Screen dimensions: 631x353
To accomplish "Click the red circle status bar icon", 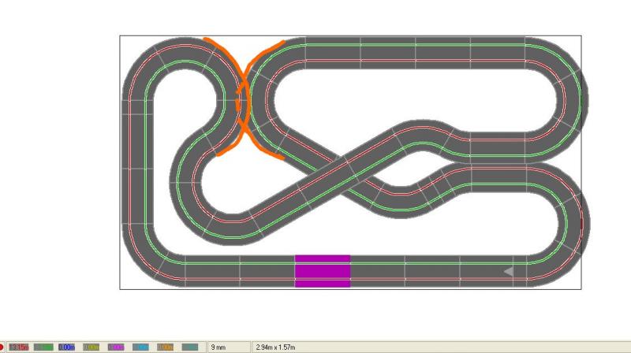I will (3, 347).
